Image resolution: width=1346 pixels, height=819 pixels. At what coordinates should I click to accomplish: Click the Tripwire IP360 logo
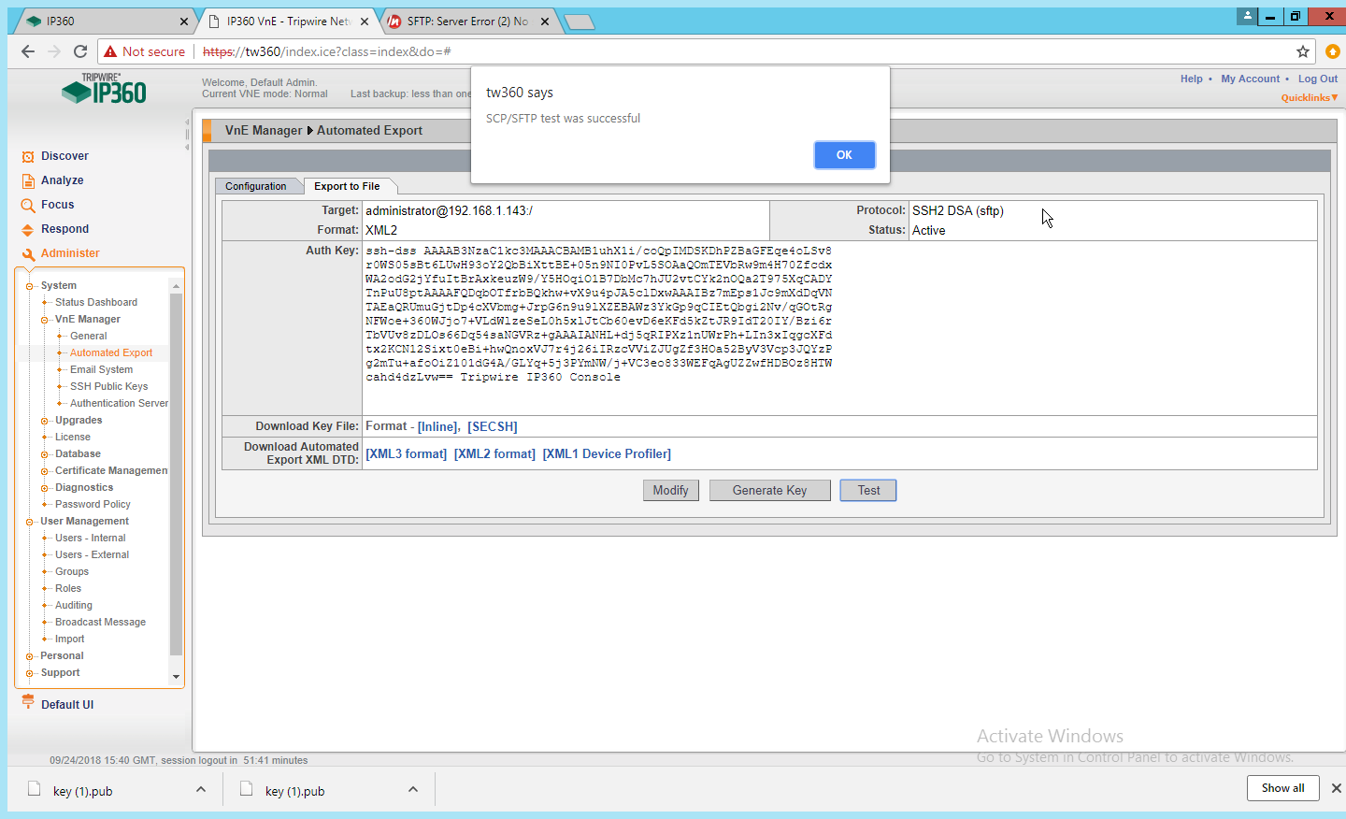coord(104,90)
